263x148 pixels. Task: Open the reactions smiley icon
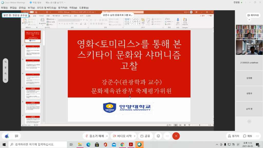point(158,136)
